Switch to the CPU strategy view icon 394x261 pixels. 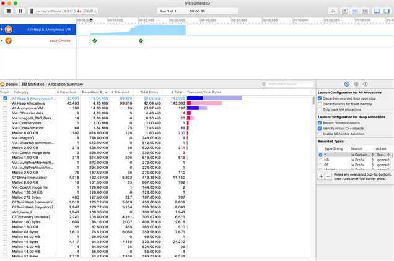[x=344, y=11]
